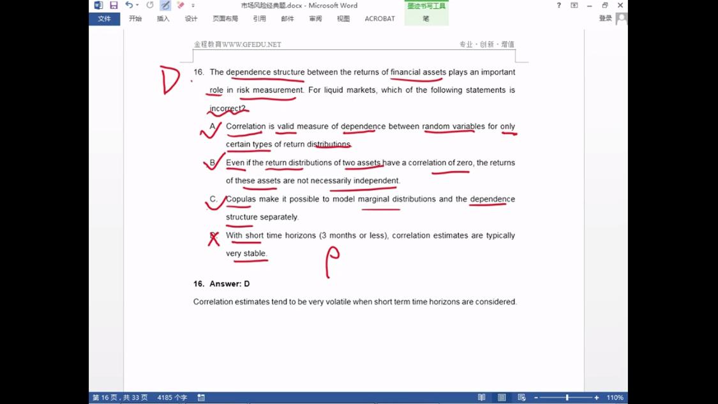The height and width of the screenshot is (404, 718).
Task: Save the document with the floppy disk icon
Action: coord(114,6)
